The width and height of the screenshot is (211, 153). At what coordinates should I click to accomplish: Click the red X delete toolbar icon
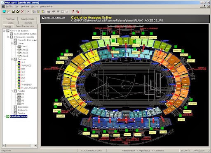click(22, 12)
